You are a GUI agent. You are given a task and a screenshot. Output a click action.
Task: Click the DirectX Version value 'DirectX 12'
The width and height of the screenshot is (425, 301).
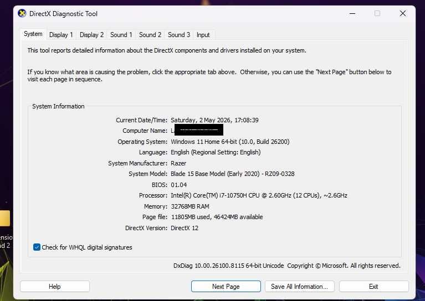tap(185, 228)
